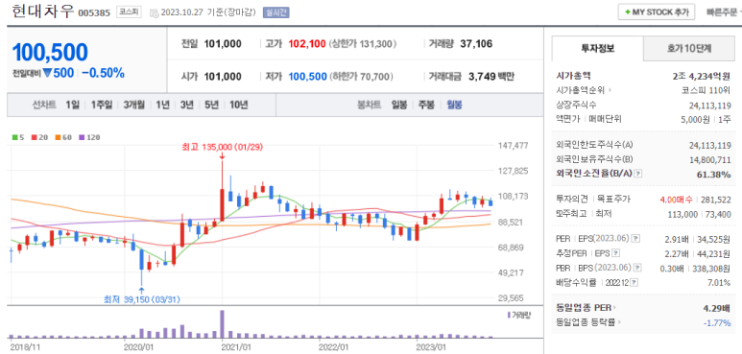
Task: Click the 거래량 value 37,106
Action: tap(476, 44)
